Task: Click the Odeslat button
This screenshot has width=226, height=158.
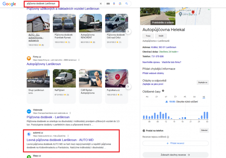Action: click(x=204, y=130)
